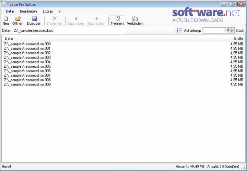Click the Nach unten arrow icon
This screenshot has width=247, height=171.
tap(96, 18)
